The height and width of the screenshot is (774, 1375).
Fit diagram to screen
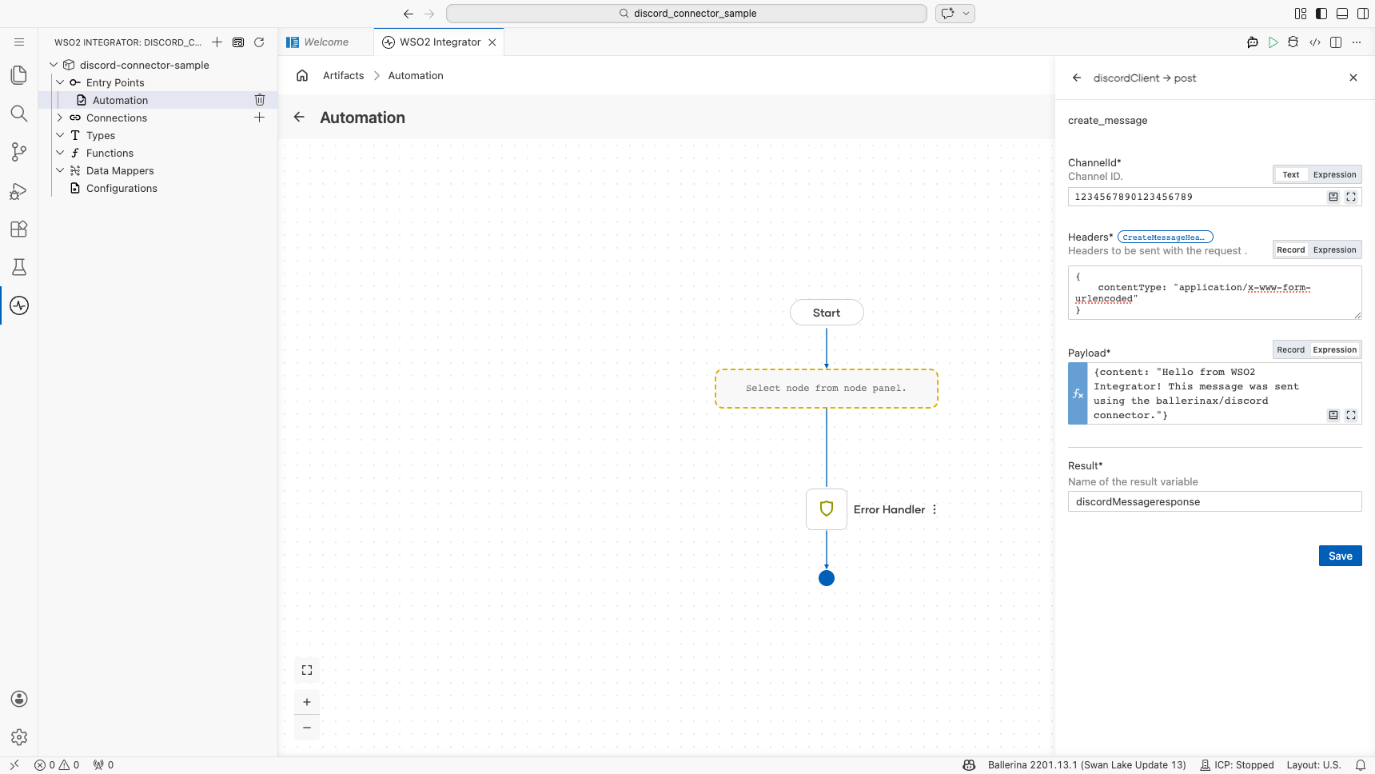click(307, 670)
